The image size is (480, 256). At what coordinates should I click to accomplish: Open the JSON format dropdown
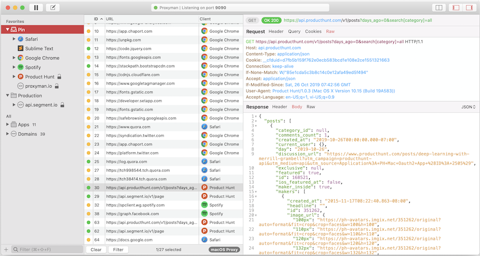pyautogui.click(x=469, y=107)
